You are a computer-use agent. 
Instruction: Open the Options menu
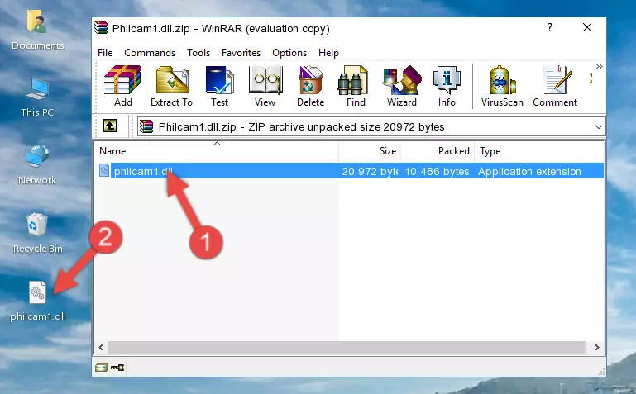click(x=289, y=53)
